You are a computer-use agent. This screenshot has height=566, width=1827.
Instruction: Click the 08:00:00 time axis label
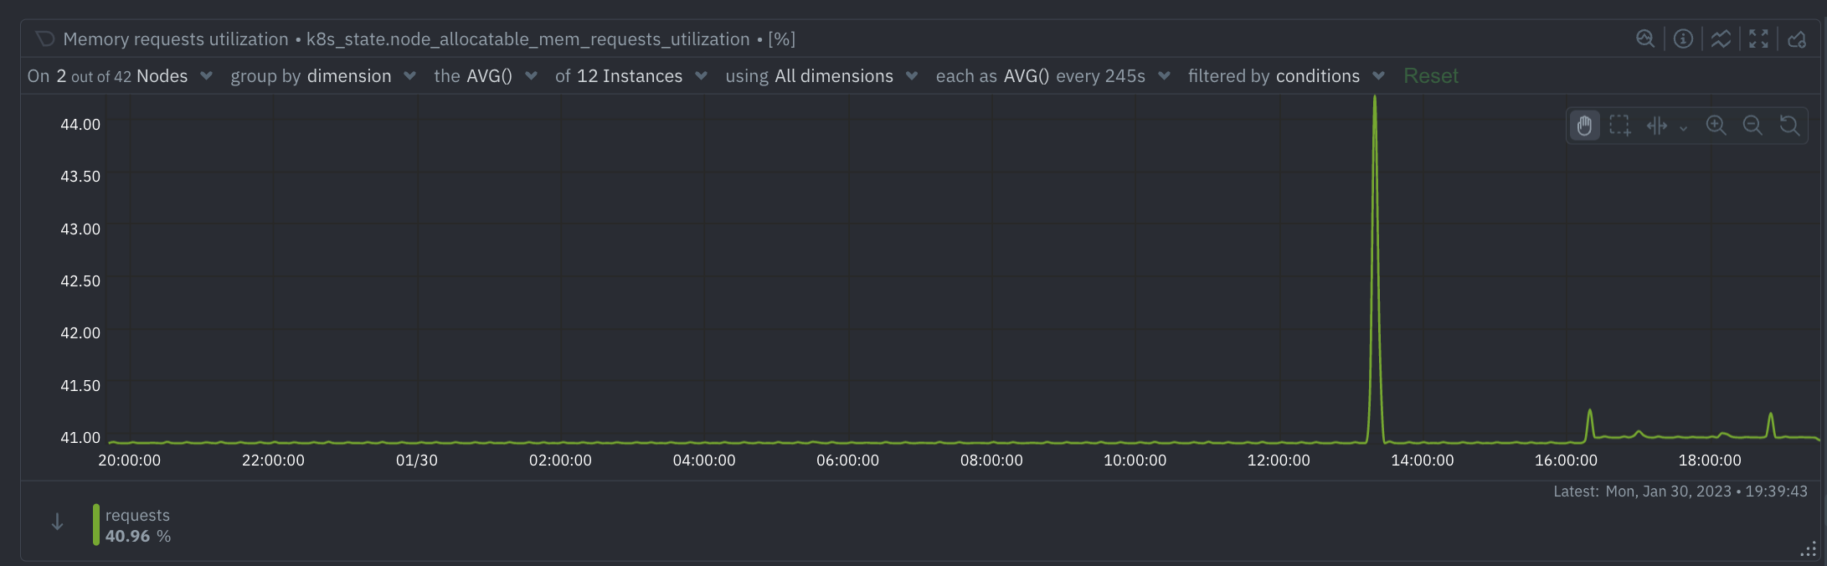tap(991, 461)
